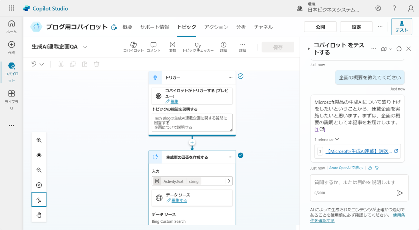Open the test panel map dropdown

tap(386, 49)
